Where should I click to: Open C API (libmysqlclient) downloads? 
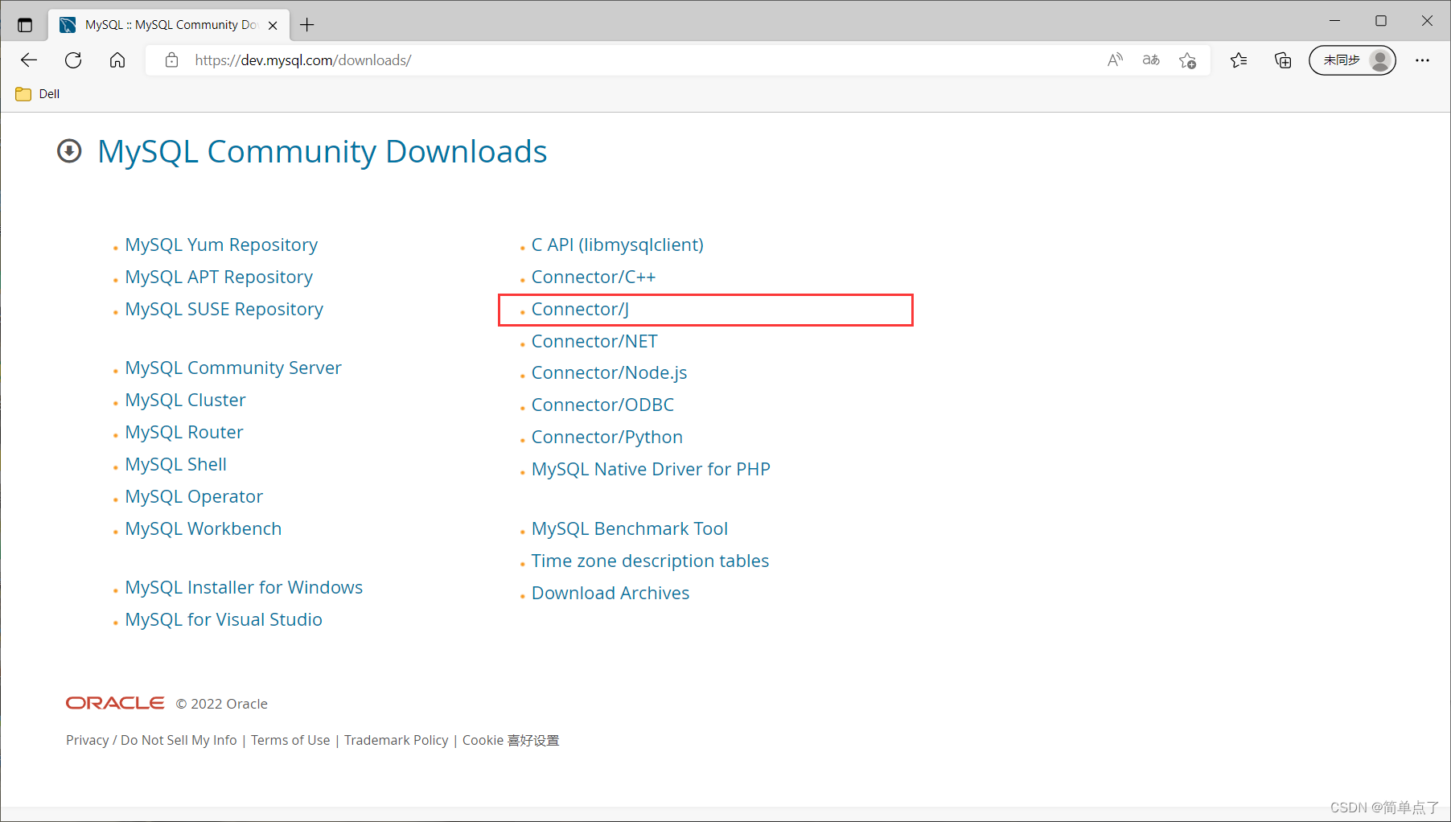[x=618, y=245]
